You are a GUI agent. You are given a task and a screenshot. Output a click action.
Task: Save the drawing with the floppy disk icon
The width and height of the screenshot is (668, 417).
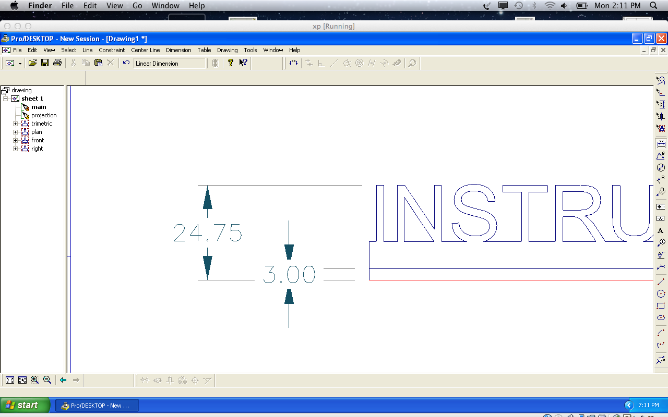pyautogui.click(x=45, y=63)
